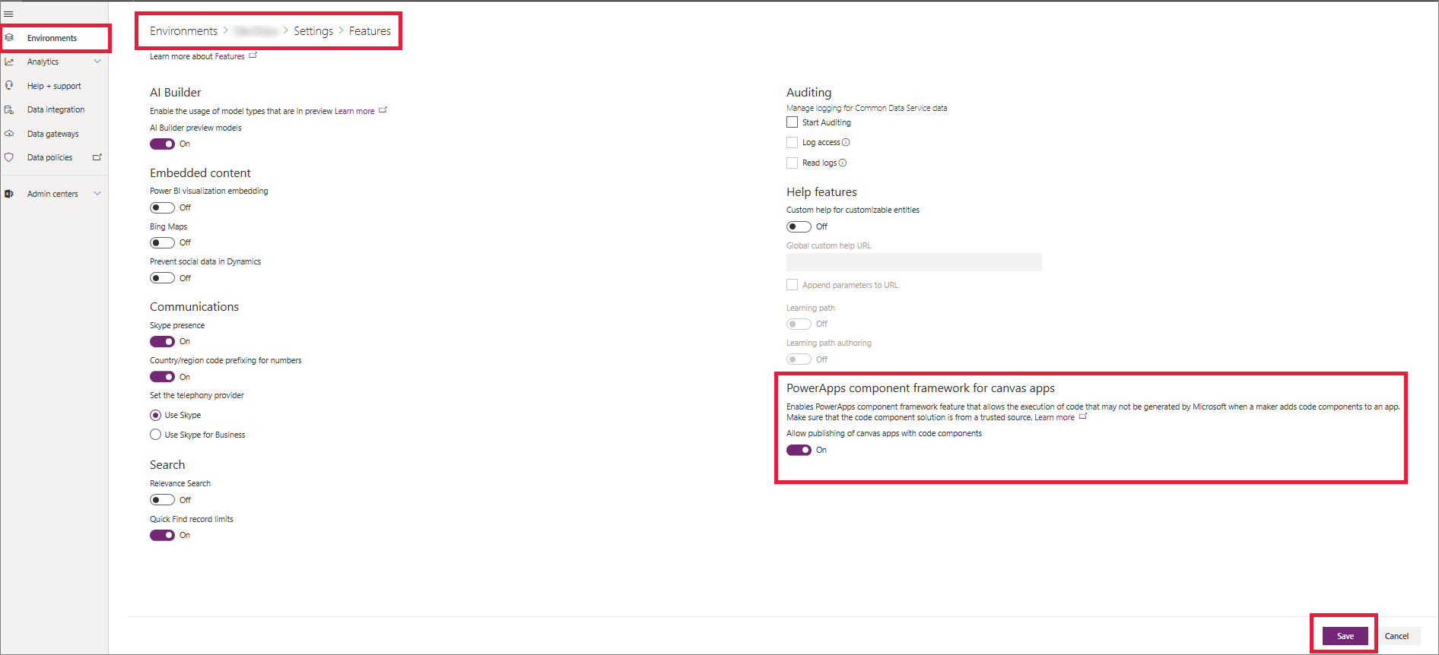
Task: Click the Data policies shield icon
Action: click(x=9, y=157)
